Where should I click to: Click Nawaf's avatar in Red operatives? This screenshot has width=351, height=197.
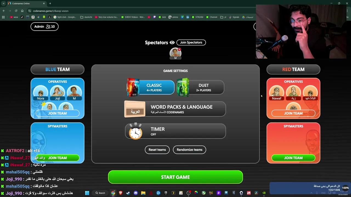[276, 93]
